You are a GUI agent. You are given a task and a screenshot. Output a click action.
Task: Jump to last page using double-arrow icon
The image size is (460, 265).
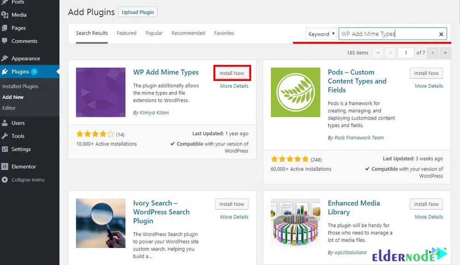pos(445,53)
